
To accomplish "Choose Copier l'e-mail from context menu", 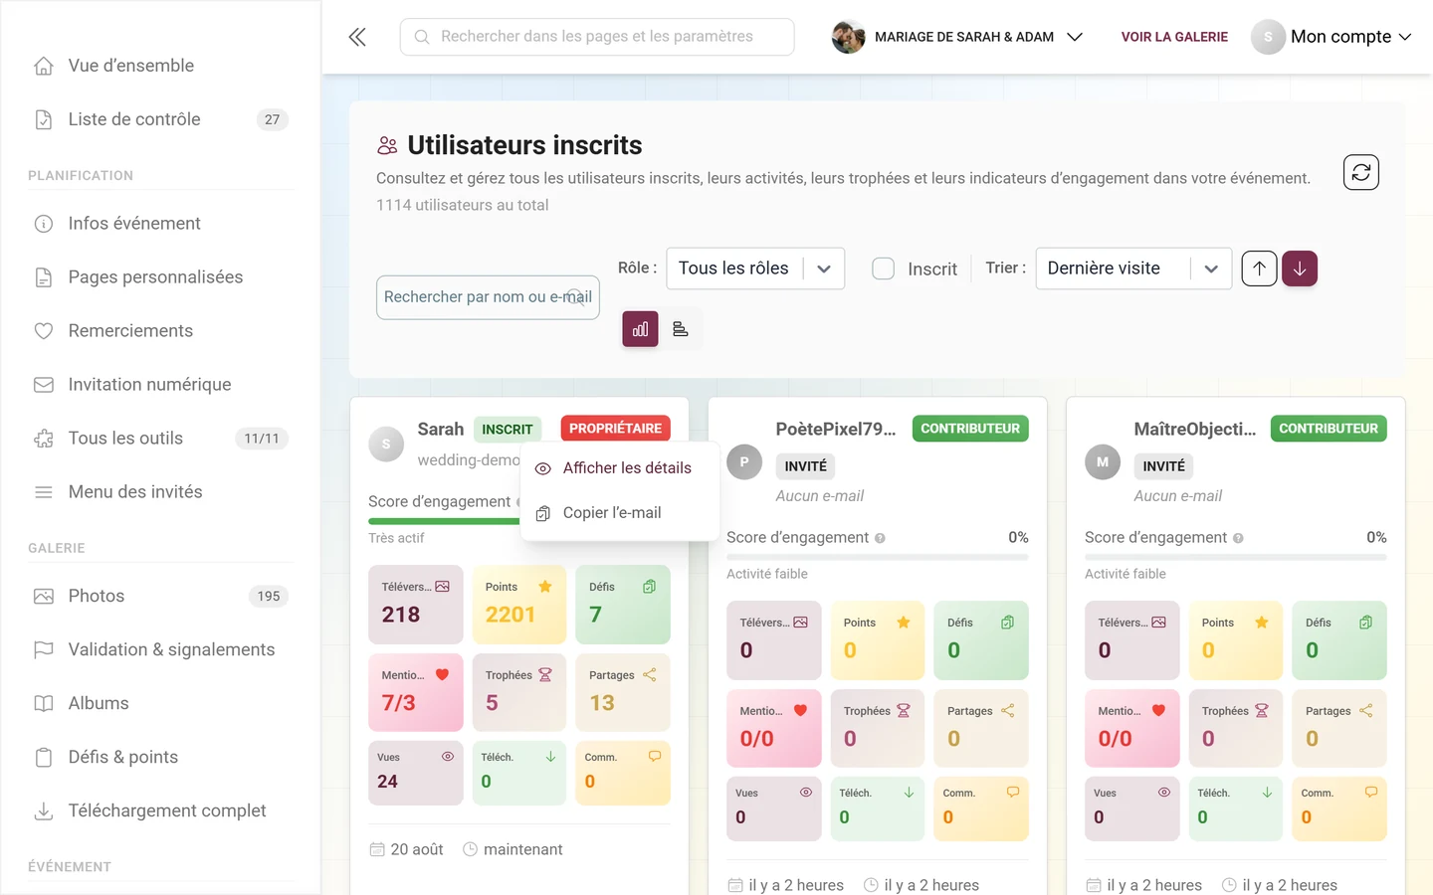I will click(619, 513).
